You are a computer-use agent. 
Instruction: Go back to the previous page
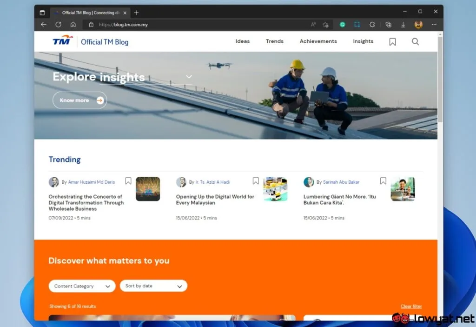[43, 25]
